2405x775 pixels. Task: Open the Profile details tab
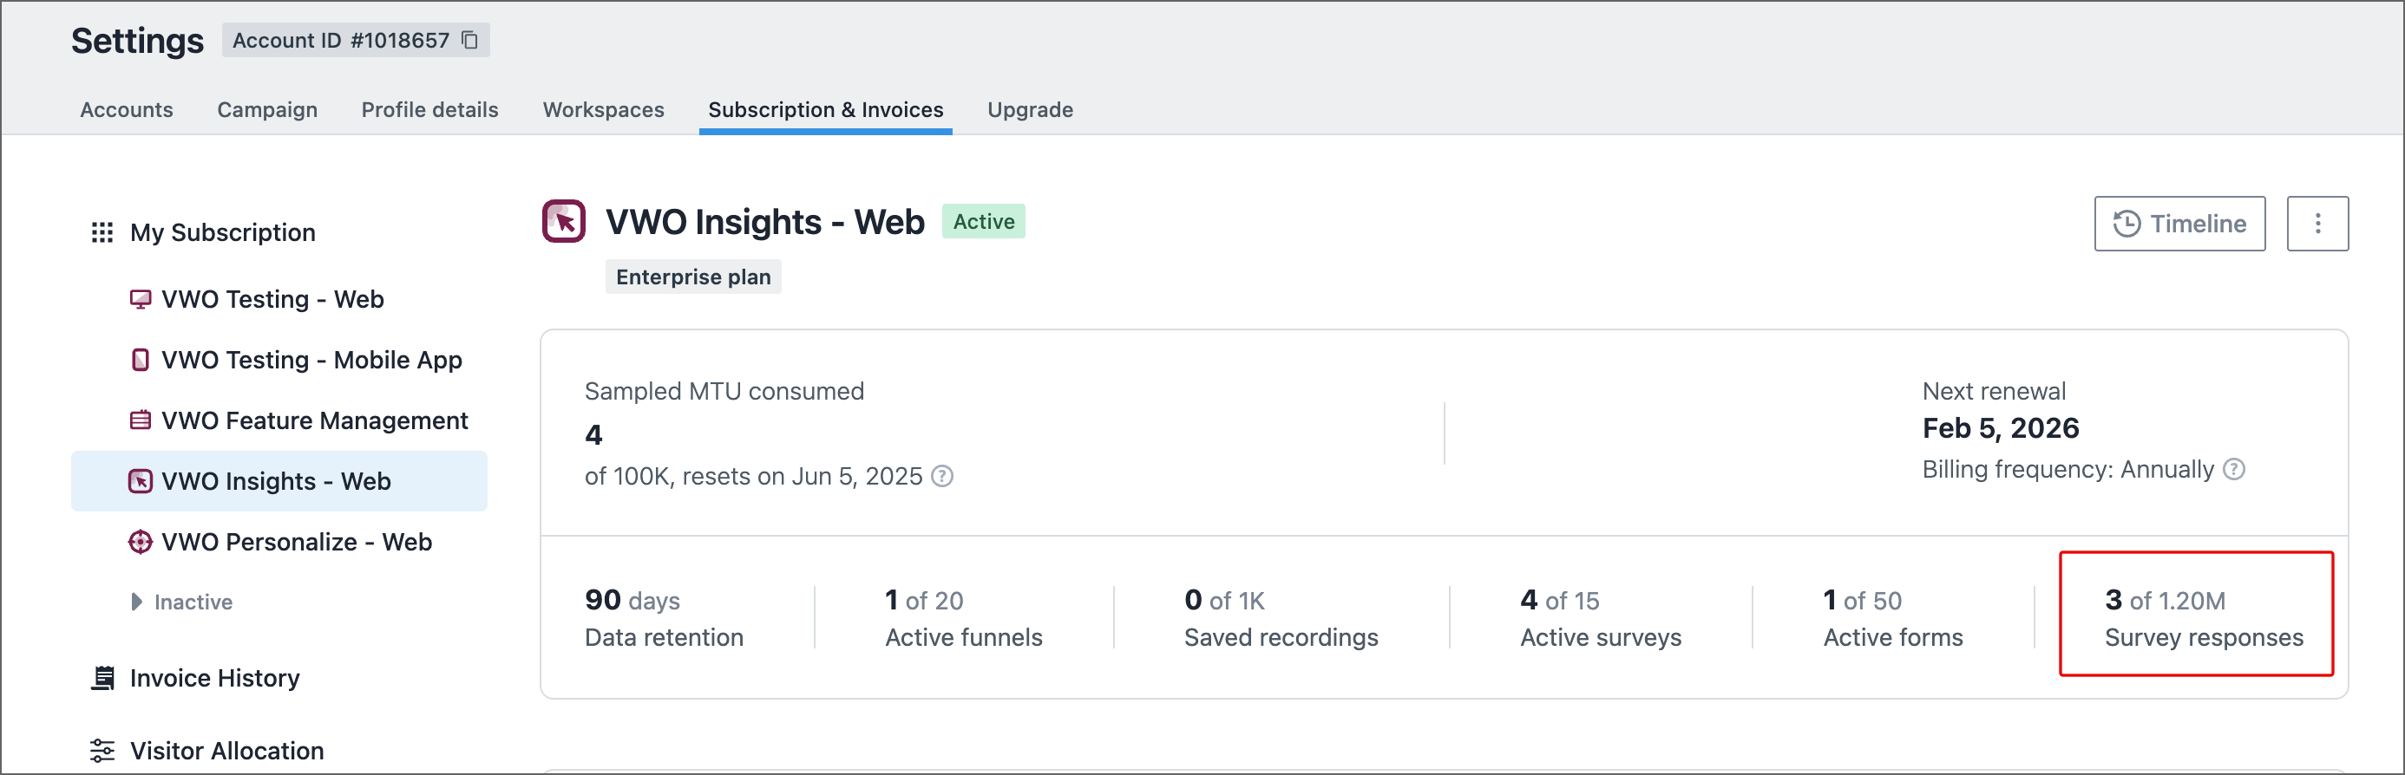point(429,110)
